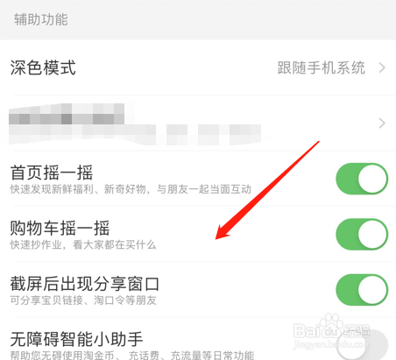Turn off 截屏后出现分享窗口 switch
Viewport: 396px width, 360px height.
362,290
